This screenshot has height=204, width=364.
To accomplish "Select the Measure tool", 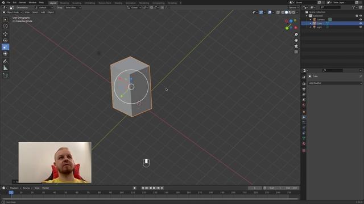I will 5,68.
